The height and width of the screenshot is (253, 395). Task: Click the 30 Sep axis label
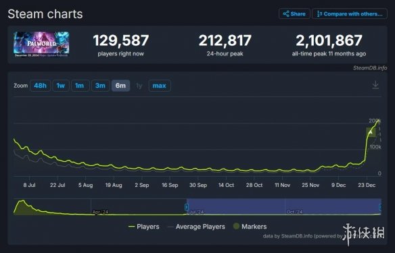198,185
